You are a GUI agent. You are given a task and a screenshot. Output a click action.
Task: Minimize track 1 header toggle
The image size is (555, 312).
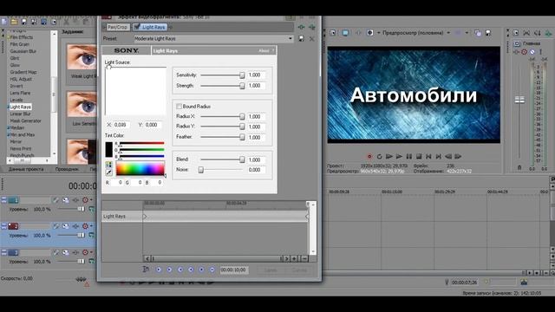coord(3,200)
